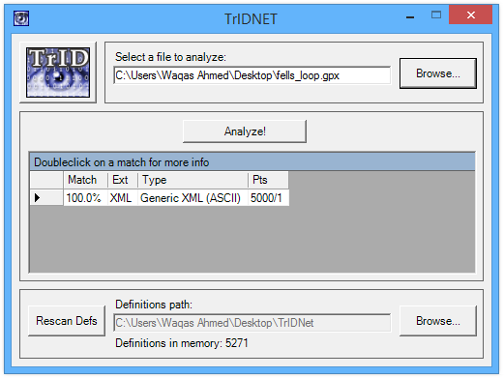Minimize the TrIDNET window
The width and height of the screenshot is (504, 378).
(x=410, y=16)
